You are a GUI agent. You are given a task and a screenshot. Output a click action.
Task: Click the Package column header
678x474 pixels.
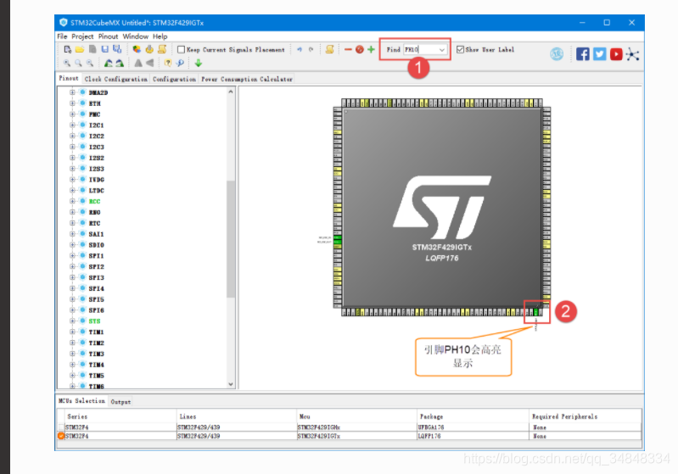click(x=432, y=416)
